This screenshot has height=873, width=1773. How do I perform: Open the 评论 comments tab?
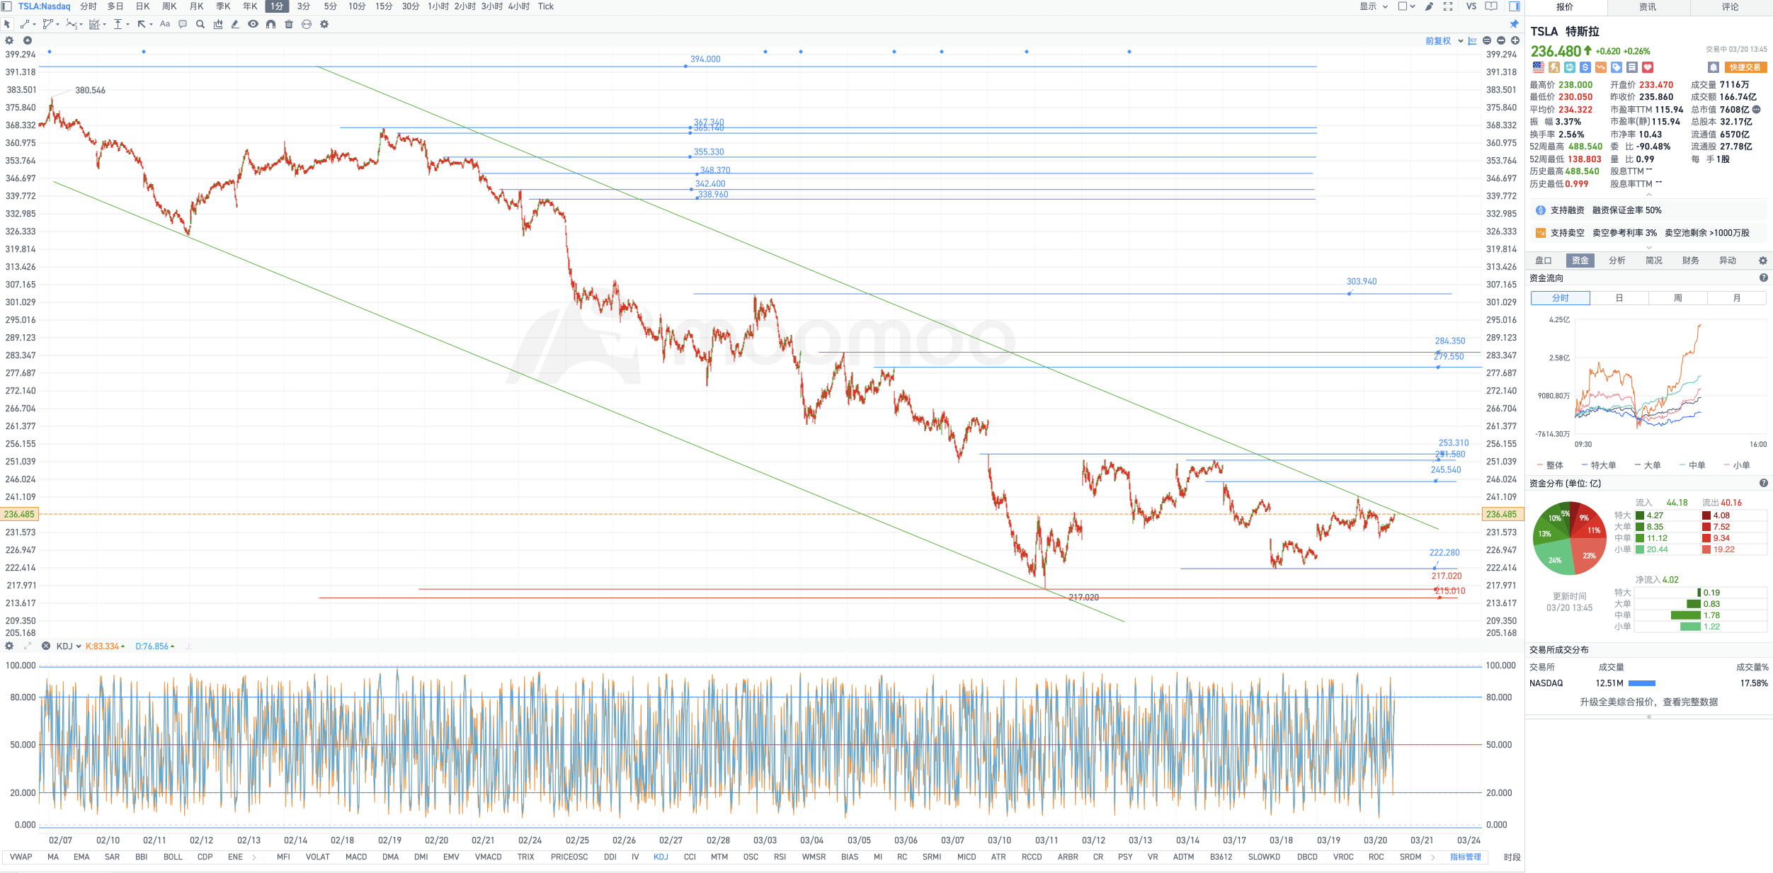point(1731,7)
